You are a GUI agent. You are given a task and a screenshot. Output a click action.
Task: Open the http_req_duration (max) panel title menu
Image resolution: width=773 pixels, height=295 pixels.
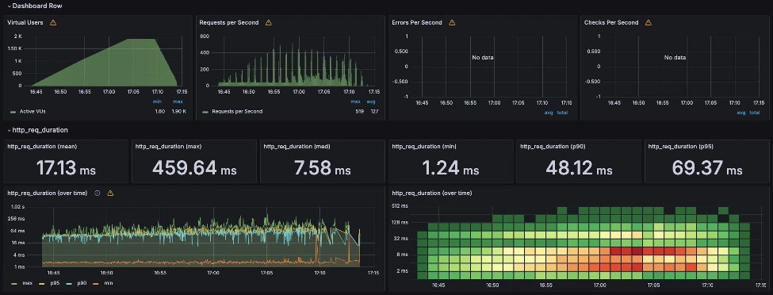(x=168, y=146)
